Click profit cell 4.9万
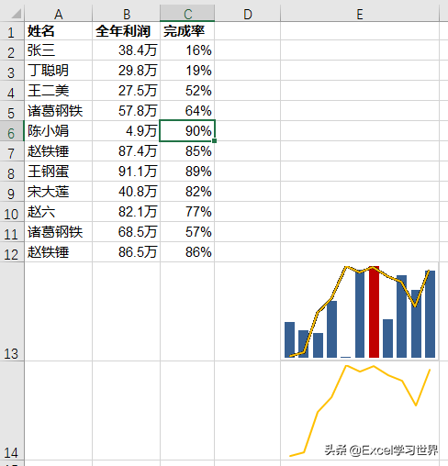The image size is (448, 466). pos(126,131)
